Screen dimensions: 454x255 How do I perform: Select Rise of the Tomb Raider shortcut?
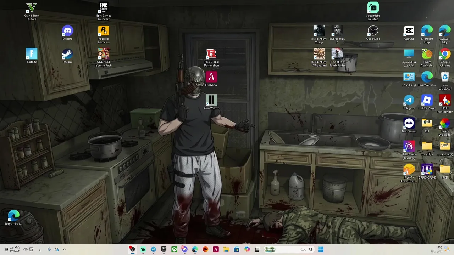[x=337, y=57]
